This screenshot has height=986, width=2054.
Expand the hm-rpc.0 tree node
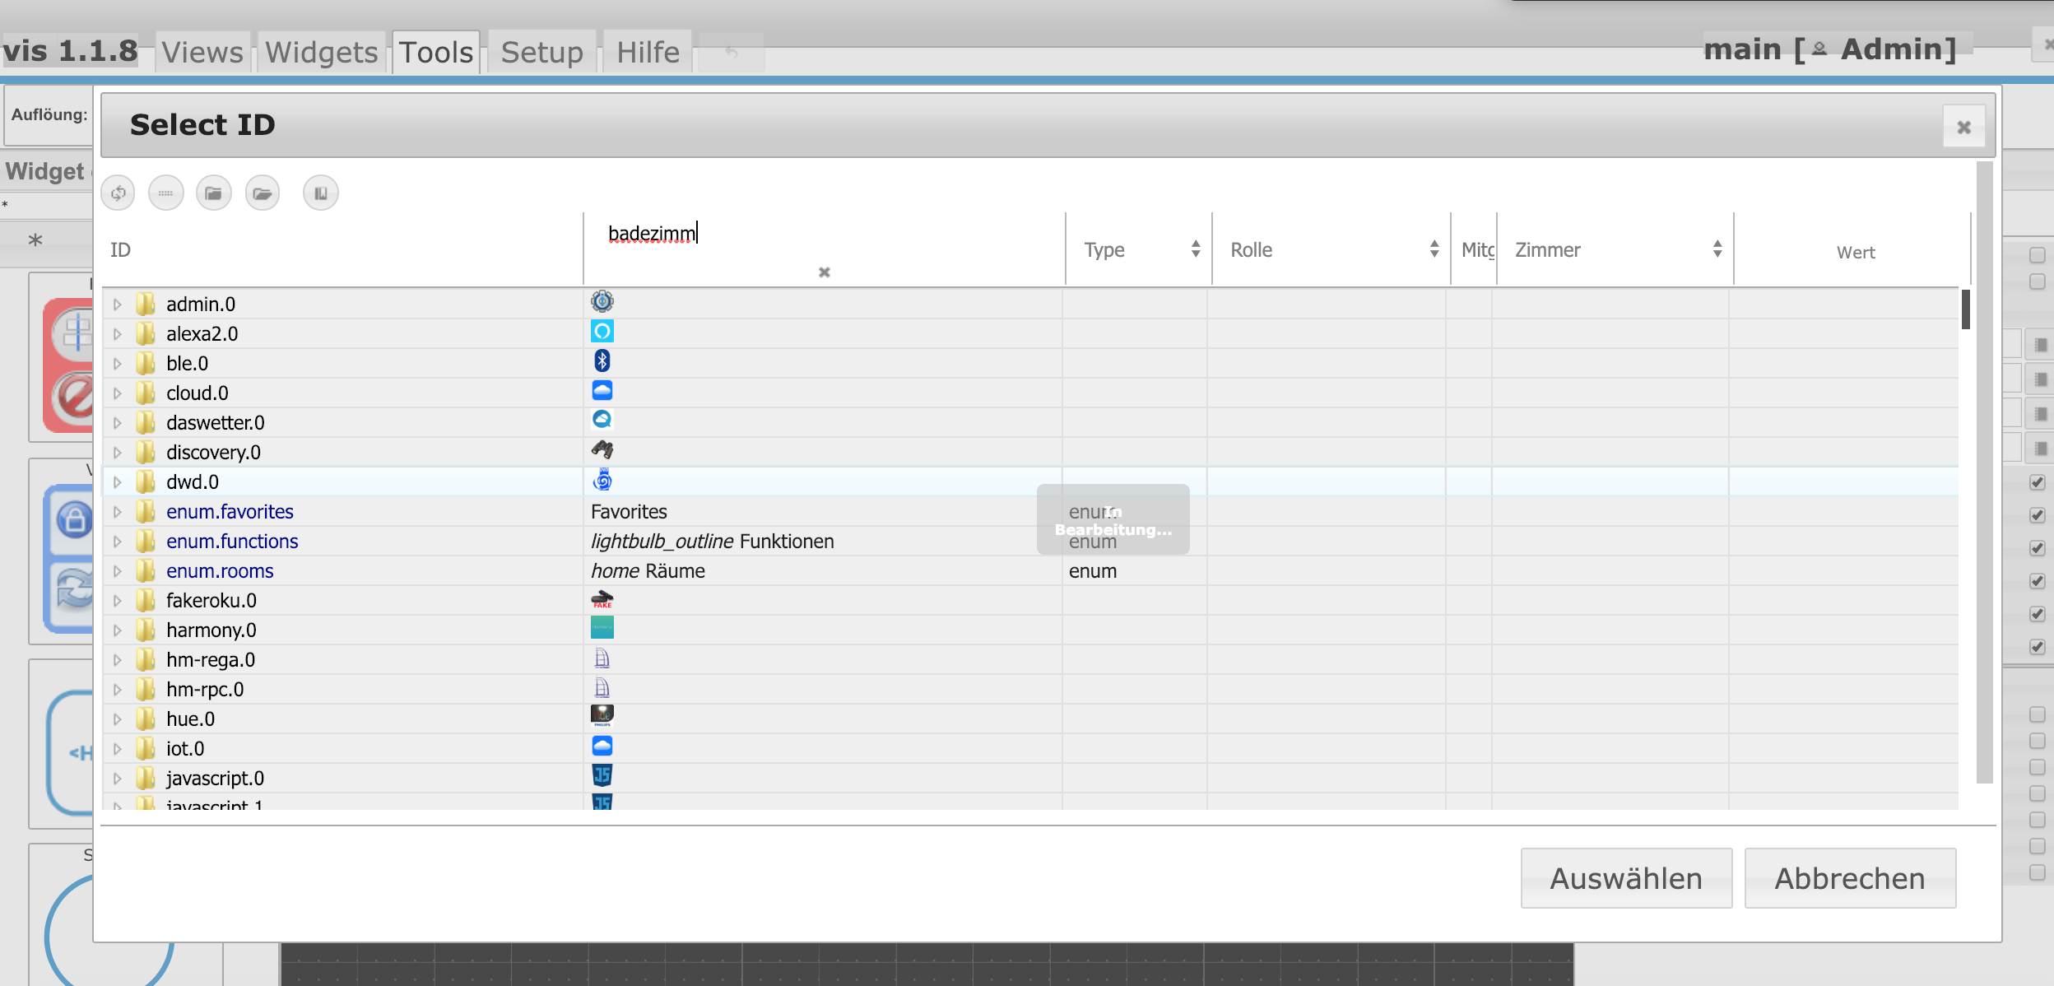[x=118, y=690]
